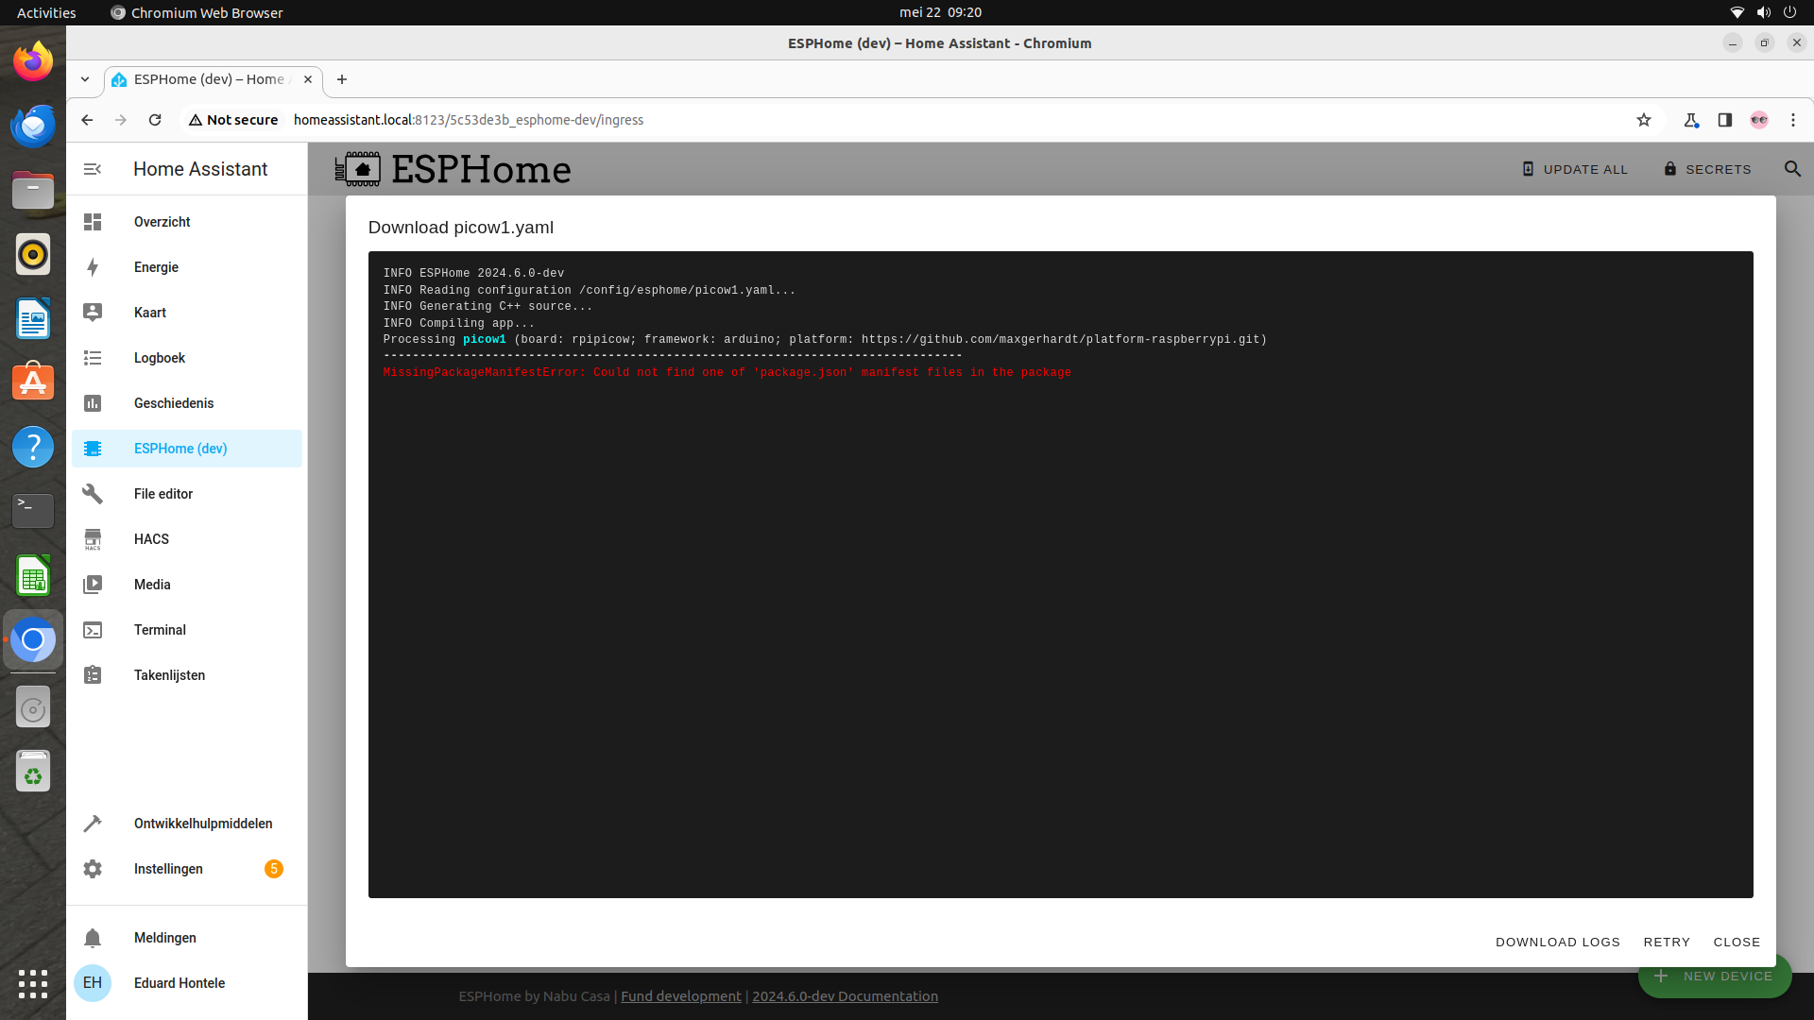The image size is (1814, 1020).
Task: Open Chrome Labs flask icon
Action: tap(1691, 120)
